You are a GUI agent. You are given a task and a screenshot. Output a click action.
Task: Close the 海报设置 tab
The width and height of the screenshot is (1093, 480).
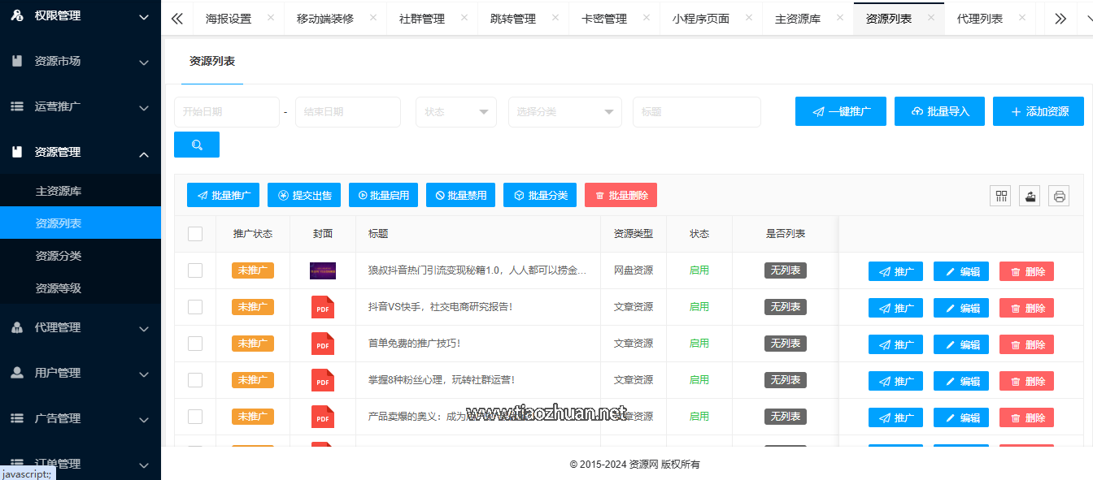pos(271,18)
